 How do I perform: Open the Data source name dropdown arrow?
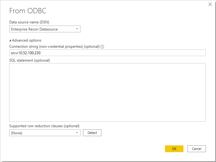coord(77,29)
